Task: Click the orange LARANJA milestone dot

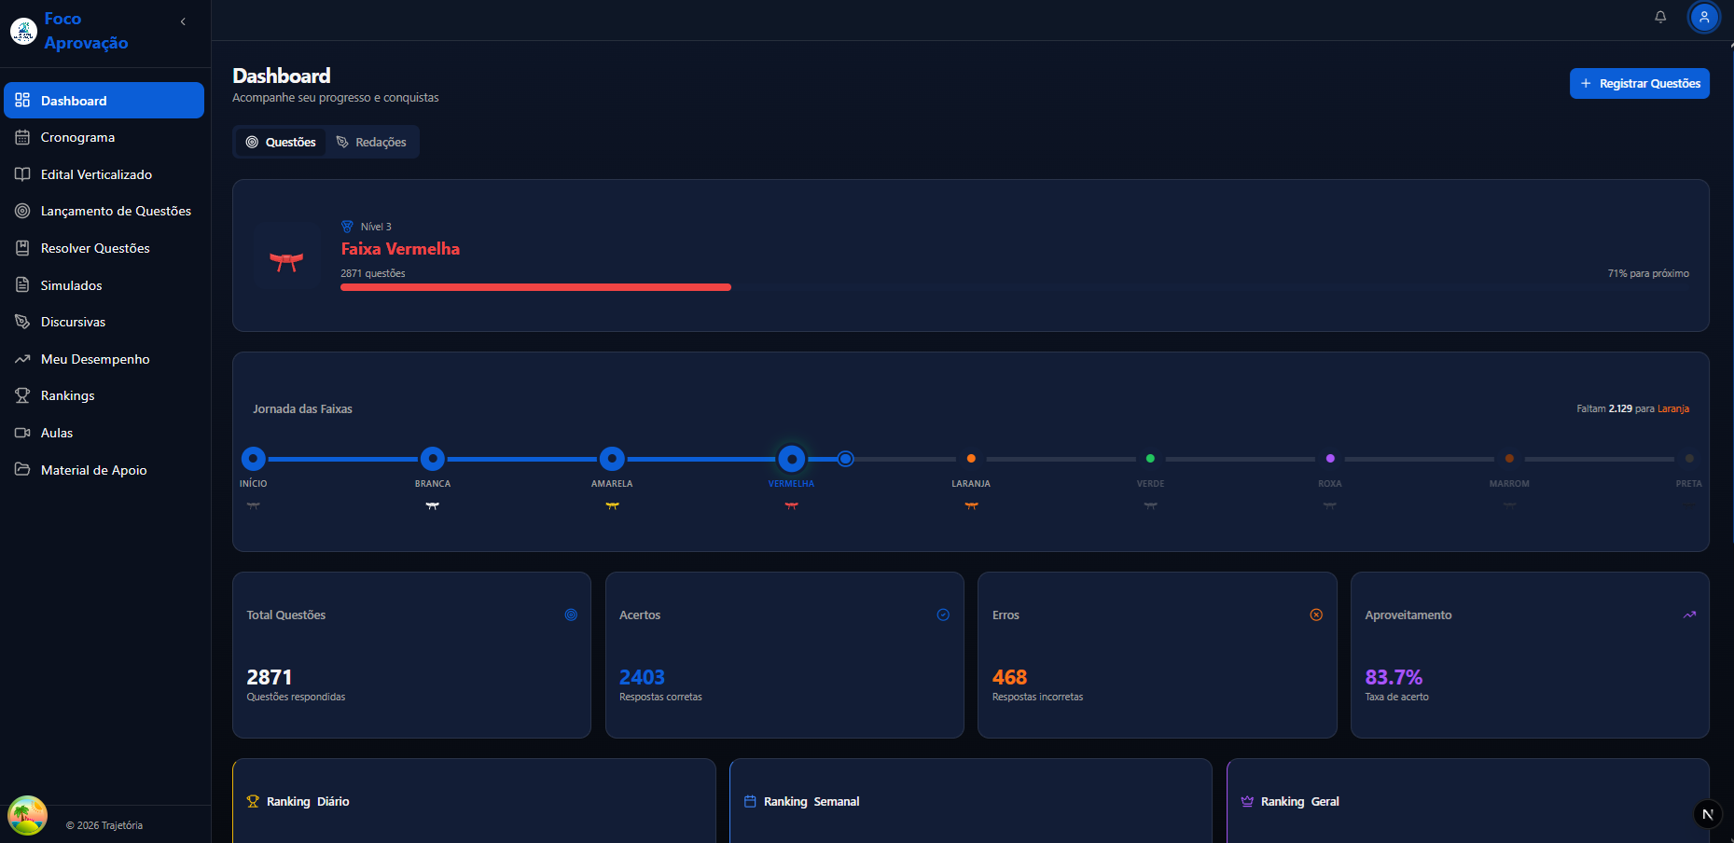Action: point(971,459)
